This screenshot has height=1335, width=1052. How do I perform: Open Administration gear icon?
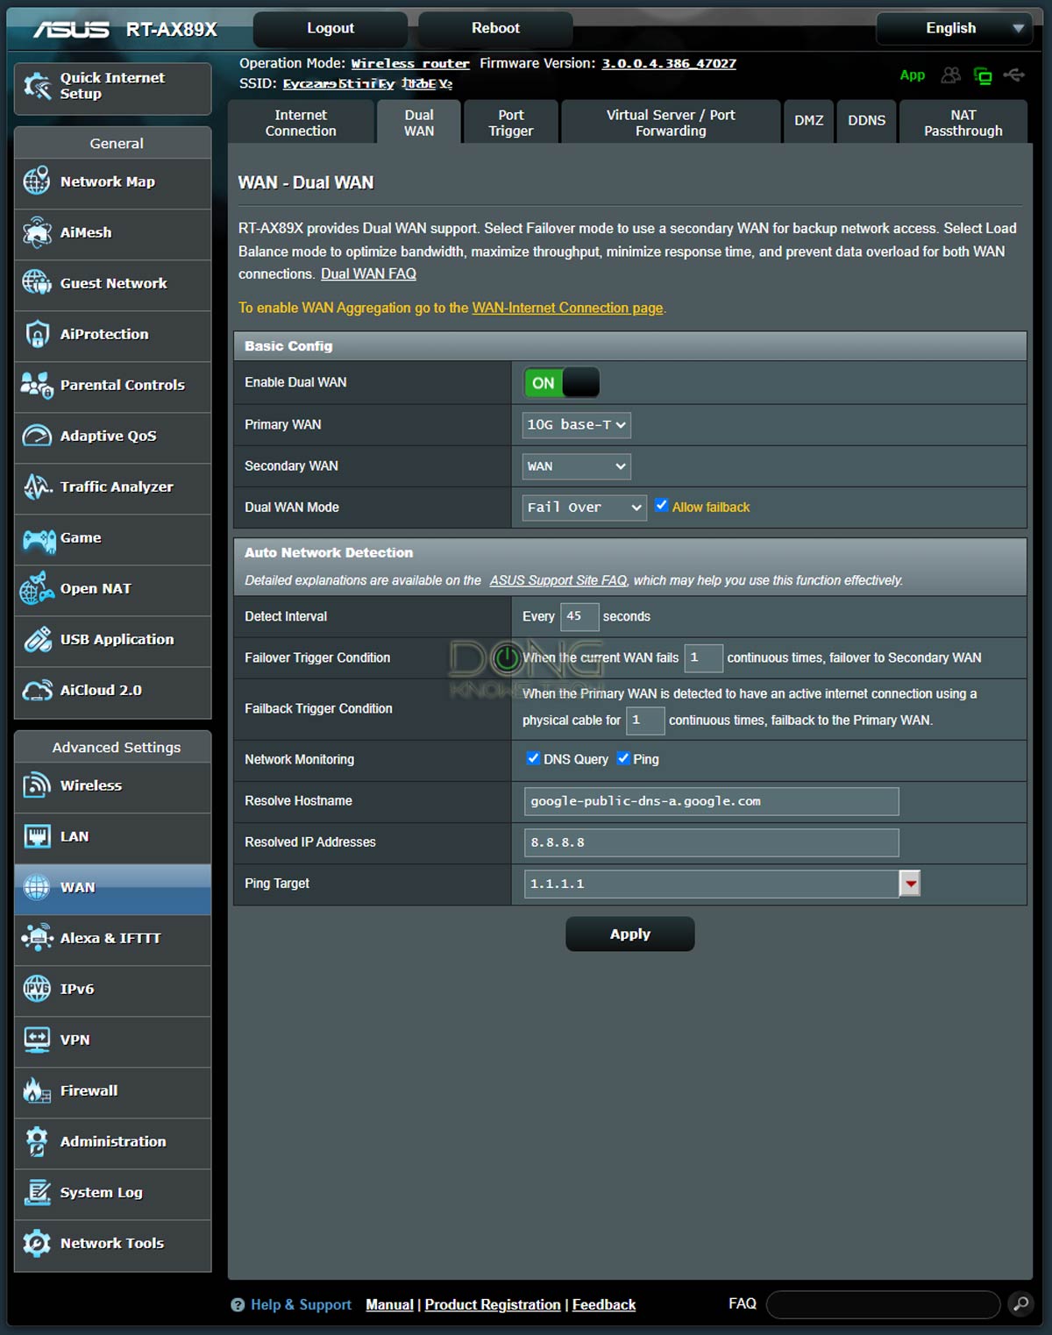(37, 1141)
